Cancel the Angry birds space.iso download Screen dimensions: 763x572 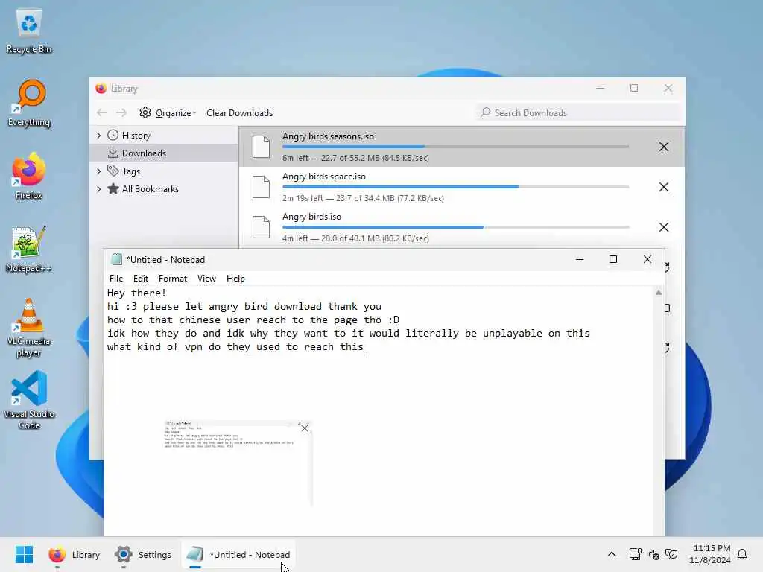(x=663, y=187)
